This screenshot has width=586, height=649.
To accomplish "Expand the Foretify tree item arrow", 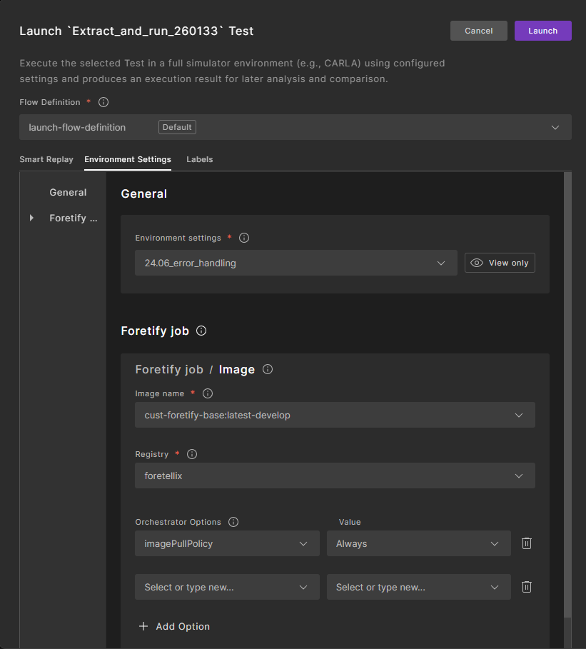I will pyautogui.click(x=31, y=218).
